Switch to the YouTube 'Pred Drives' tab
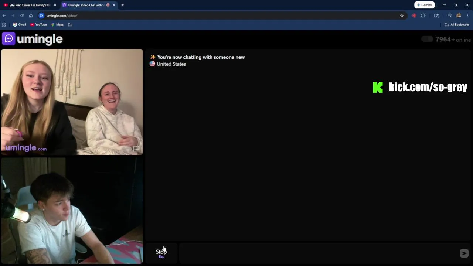Viewport: 473px width, 266px height. [x=30, y=5]
